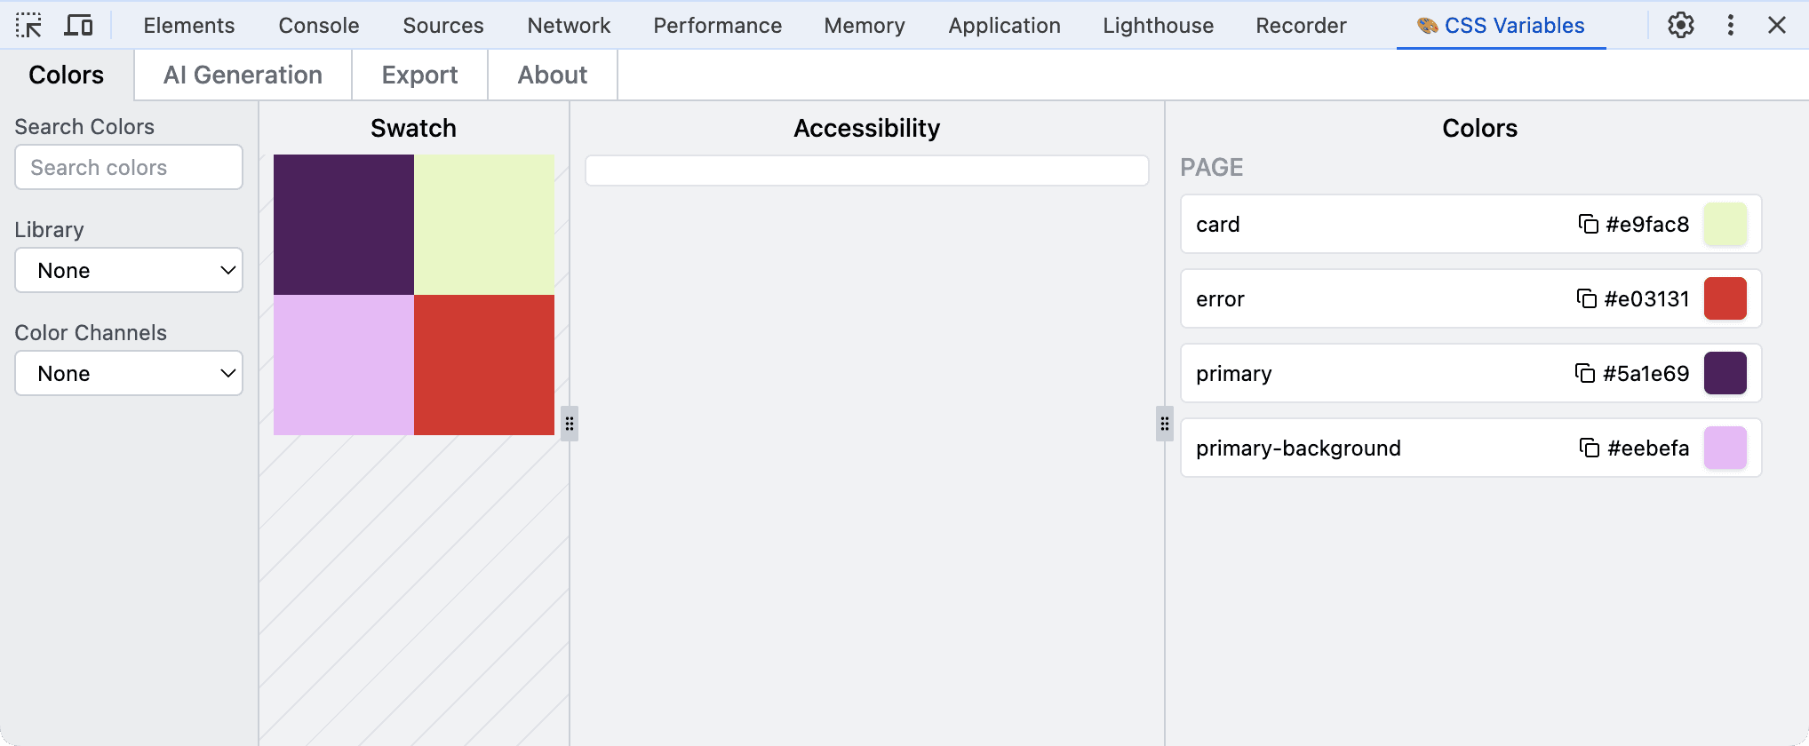The image size is (1809, 746).
Task: Switch to the AI Generation tab
Action: pyautogui.click(x=243, y=75)
